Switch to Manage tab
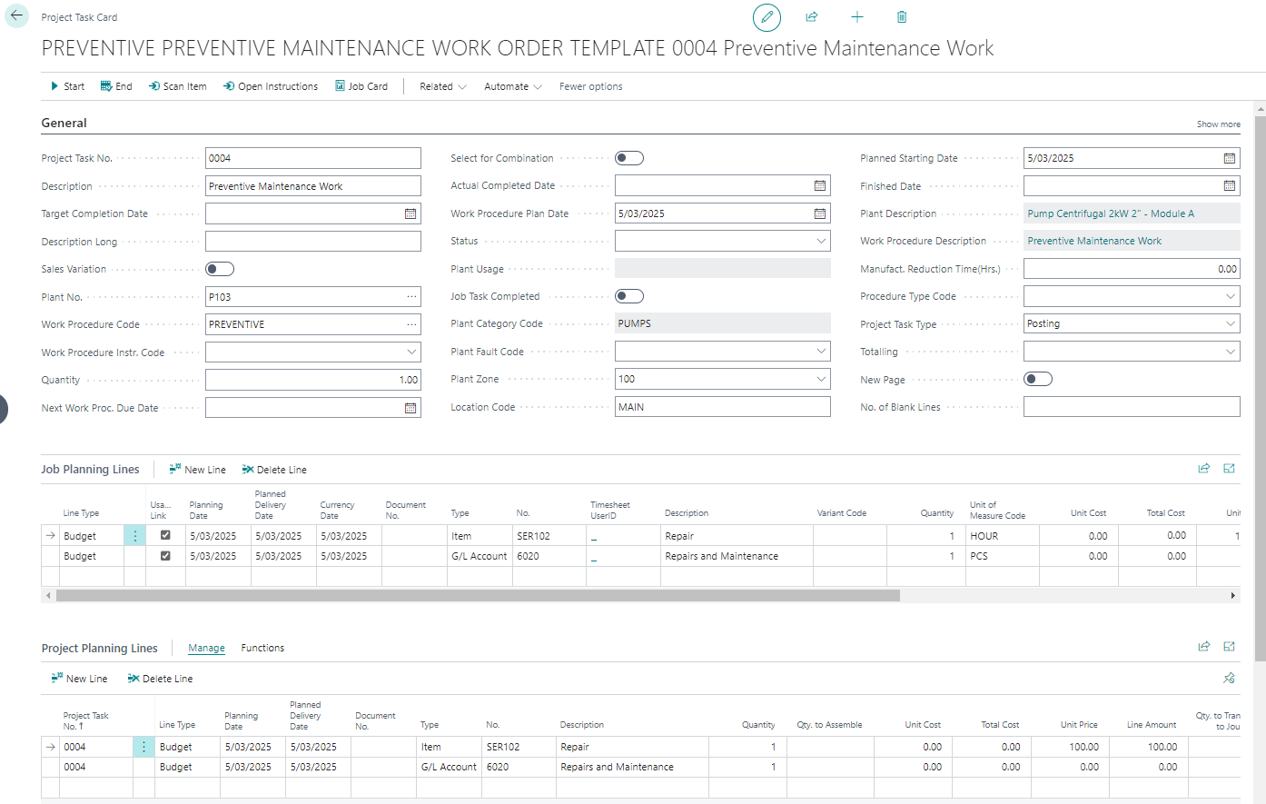The width and height of the screenshot is (1266, 804). pos(206,648)
